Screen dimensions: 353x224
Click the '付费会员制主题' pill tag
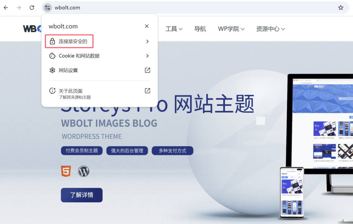82,150
